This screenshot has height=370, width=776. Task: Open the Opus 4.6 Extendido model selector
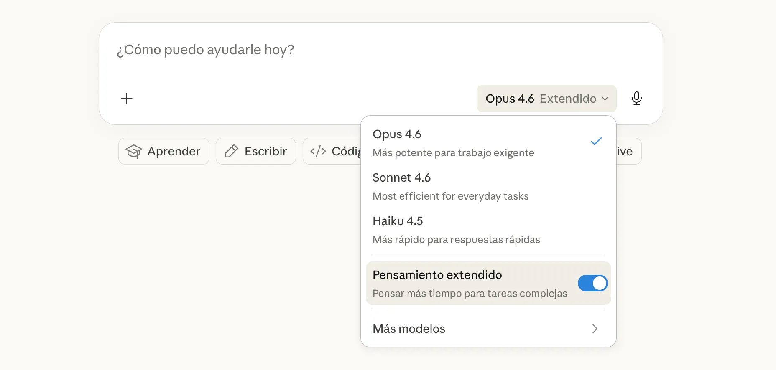click(546, 99)
